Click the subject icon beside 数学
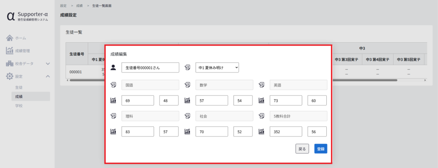 click(x=187, y=85)
